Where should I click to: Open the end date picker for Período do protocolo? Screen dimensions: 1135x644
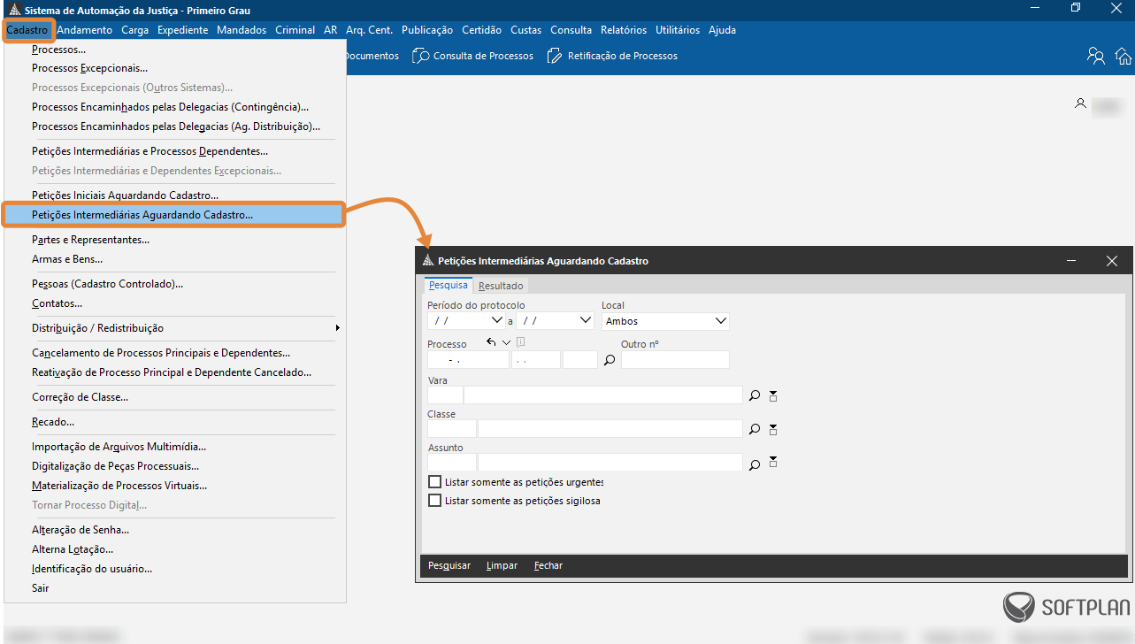(x=584, y=321)
